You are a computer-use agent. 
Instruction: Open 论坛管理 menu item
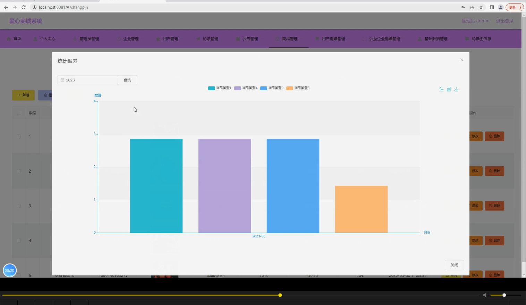pyautogui.click(x=207, y=38)
